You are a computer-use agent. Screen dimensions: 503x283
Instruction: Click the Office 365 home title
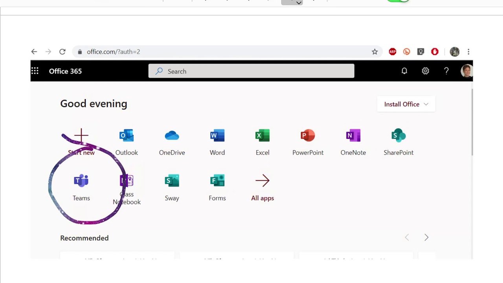pos(65,71)
